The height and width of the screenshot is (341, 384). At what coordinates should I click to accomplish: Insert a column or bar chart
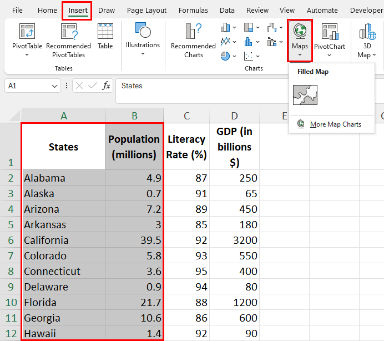(x=225, y=27)
